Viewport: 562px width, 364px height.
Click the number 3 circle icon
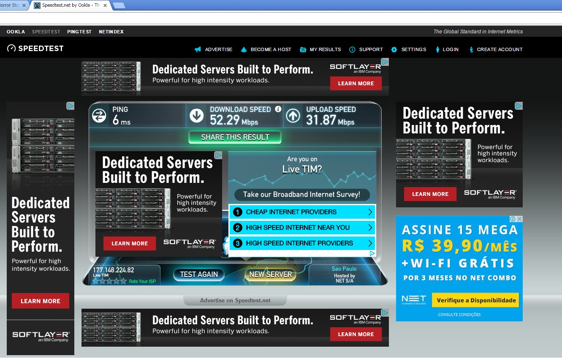[x=238, y=243]
